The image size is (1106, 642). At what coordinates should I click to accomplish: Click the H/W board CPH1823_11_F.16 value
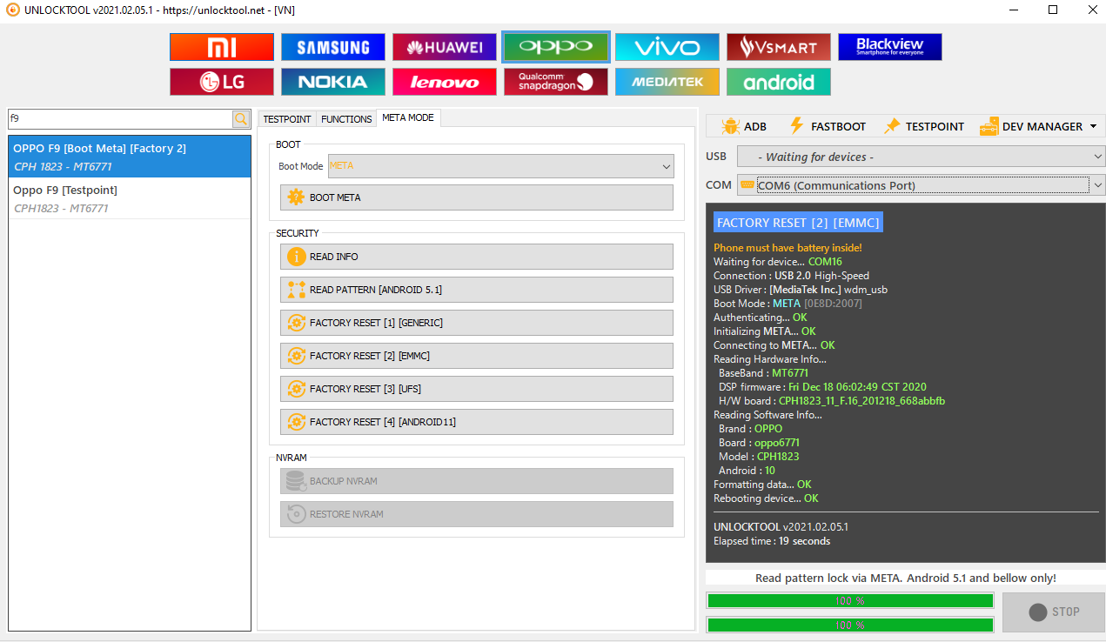pos(861,401)
